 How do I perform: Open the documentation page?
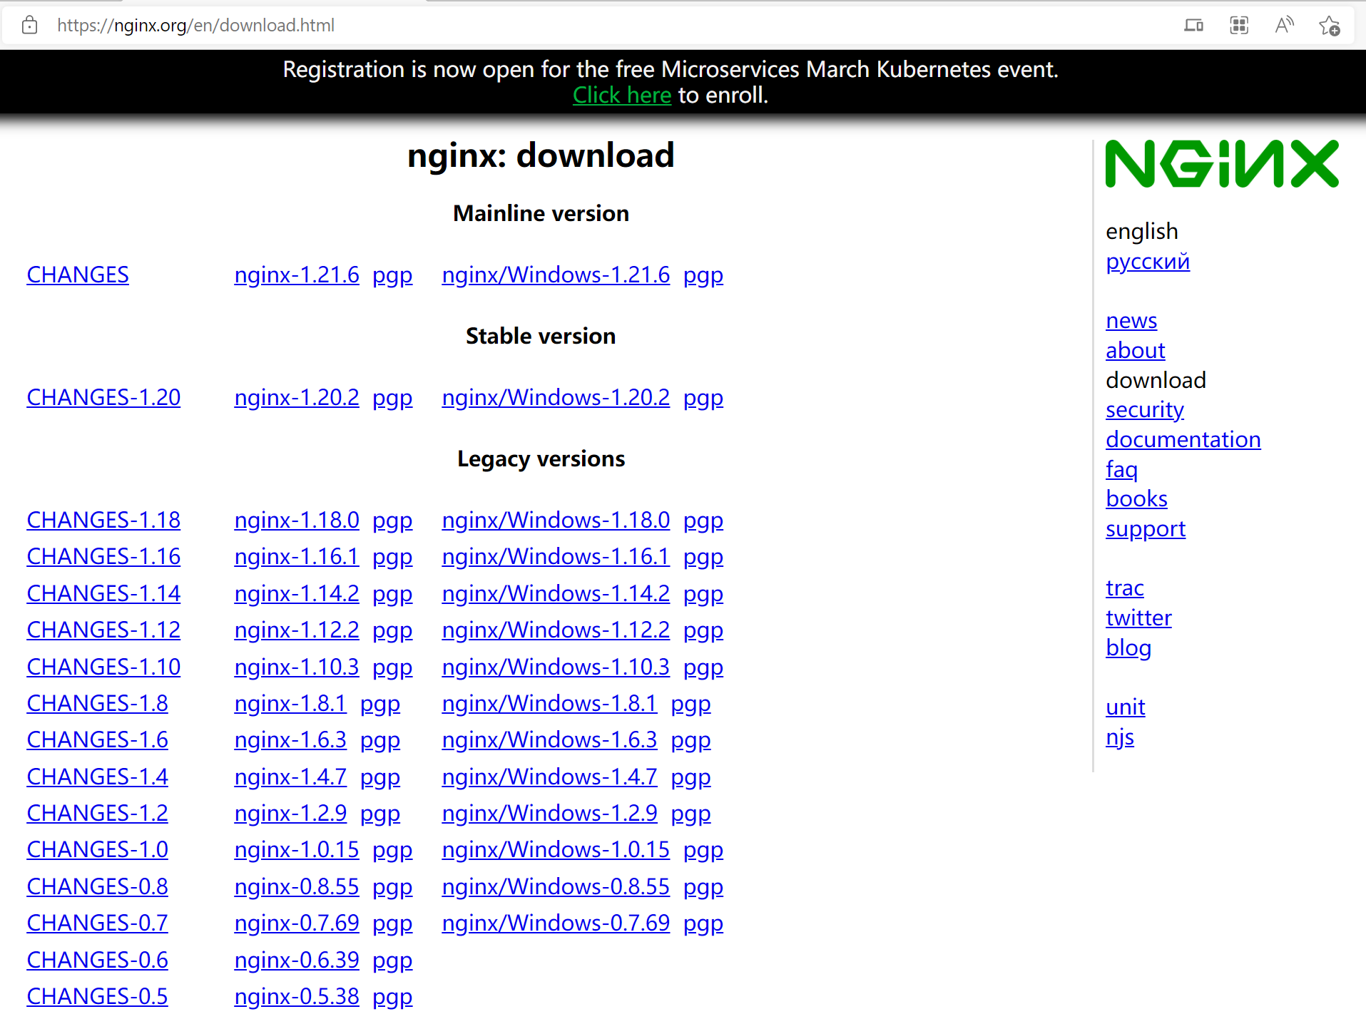[x=1183, y=439]
